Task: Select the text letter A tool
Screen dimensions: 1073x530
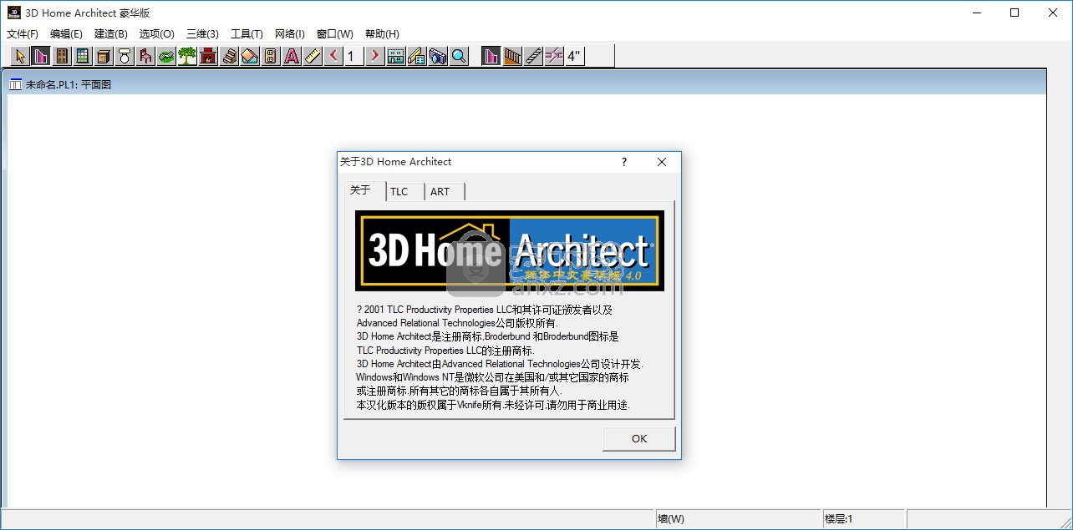Action: click(x=292, y=56)
